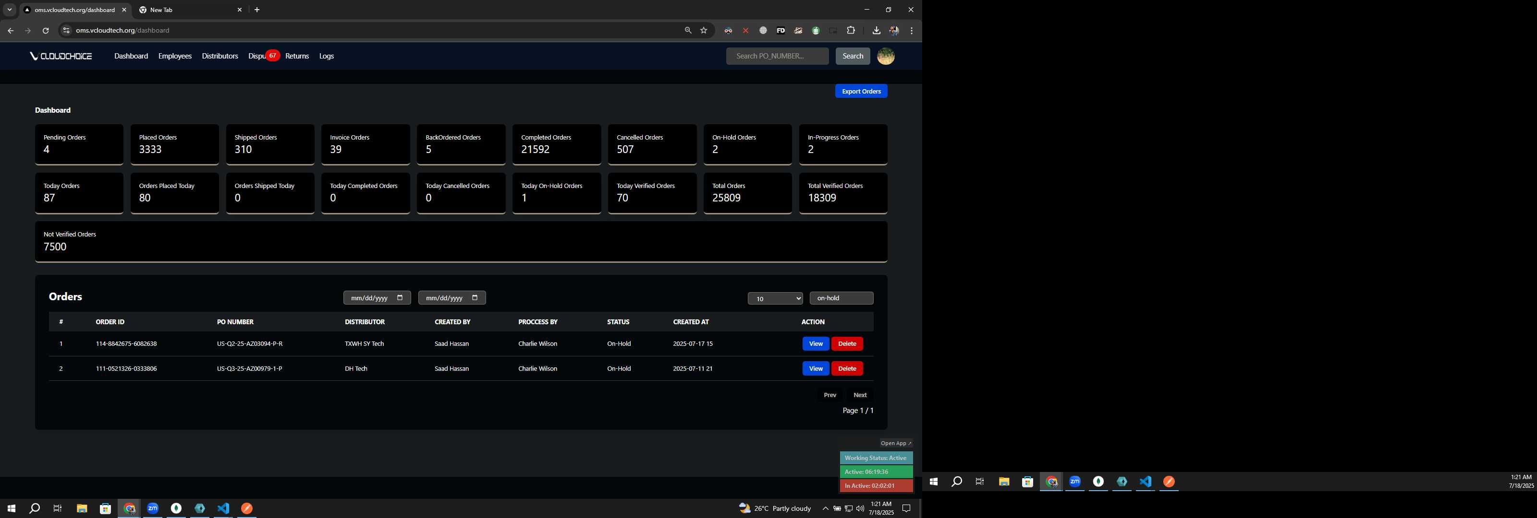
Task: Click the zoom magnifier icon in address bar
Action: tap(688, 30)
